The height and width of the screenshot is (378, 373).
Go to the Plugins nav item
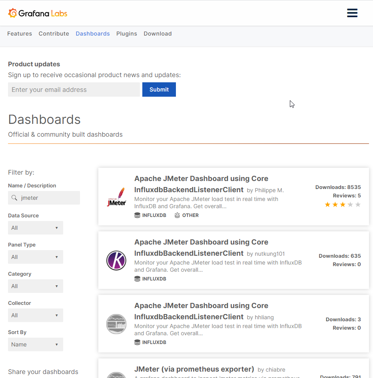coord(127,34)
